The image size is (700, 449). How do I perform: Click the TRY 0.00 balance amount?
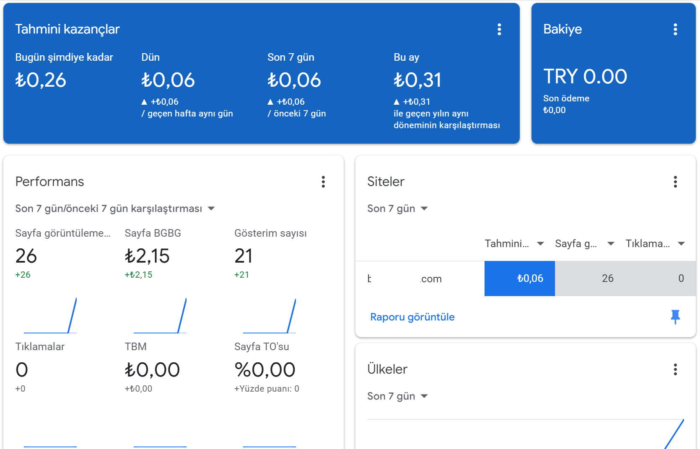585,77
